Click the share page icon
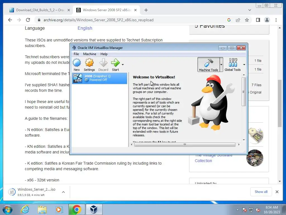This screenshot has width=286, height=215. 238,20
